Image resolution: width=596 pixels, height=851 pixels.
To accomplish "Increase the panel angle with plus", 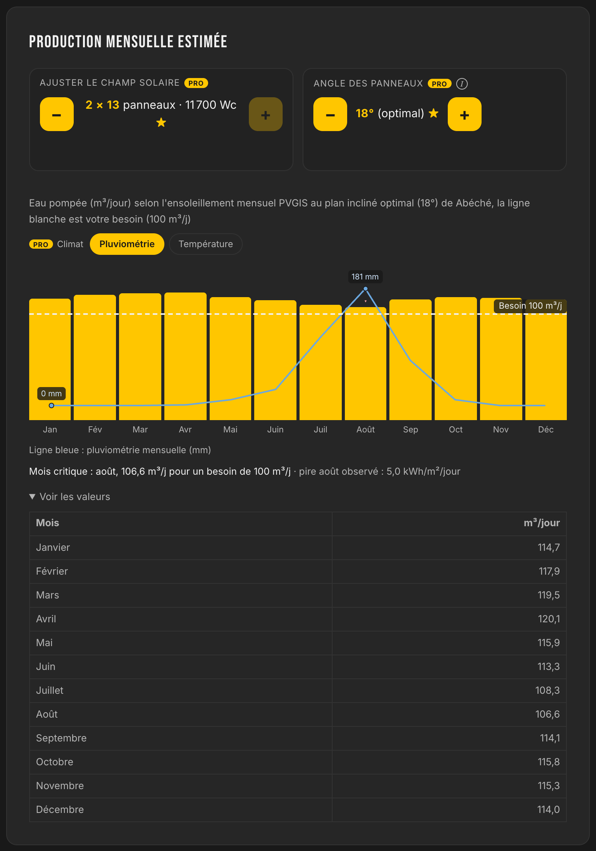I will [x=465, y=114].
